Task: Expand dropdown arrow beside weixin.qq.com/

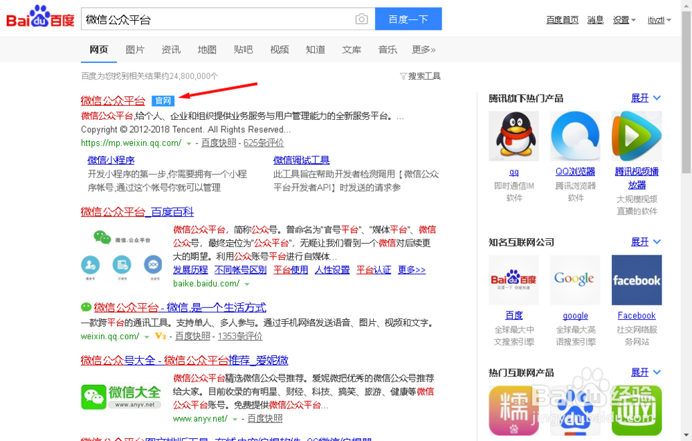Action: (x=147, y=337)
